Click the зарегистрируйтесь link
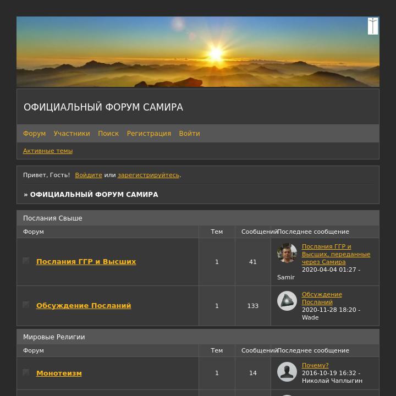Image resolution: width=396 pixels, height=396 pixels. tap(148, 175)
